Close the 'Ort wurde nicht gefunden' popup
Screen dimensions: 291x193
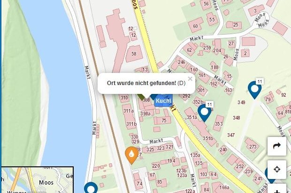click(x=190, y=79)
